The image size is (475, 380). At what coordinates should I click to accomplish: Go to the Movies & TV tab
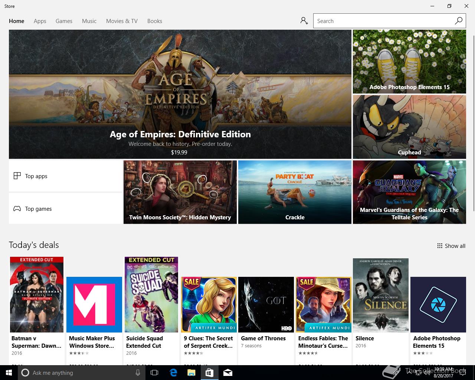[x=122, y=21]
